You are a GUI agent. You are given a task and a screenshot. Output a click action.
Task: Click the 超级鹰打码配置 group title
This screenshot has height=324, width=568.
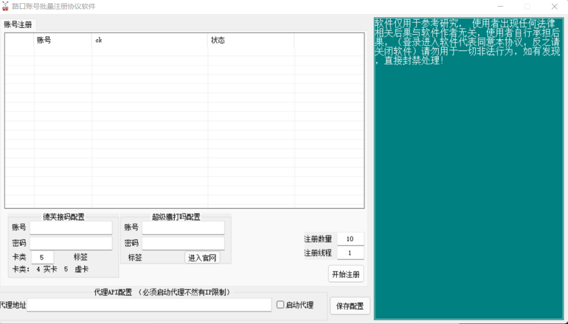(x=176, y=217)
